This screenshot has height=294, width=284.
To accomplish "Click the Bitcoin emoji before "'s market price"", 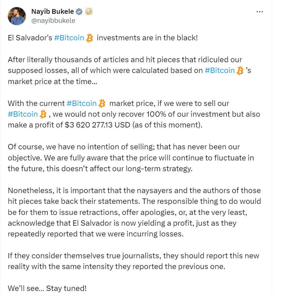I will tap(240, 71).
